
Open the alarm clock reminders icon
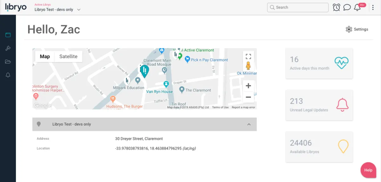[x=337, y=7]
